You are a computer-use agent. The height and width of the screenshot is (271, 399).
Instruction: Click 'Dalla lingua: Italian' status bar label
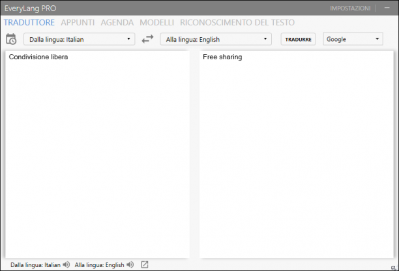(x=35, y=265)
